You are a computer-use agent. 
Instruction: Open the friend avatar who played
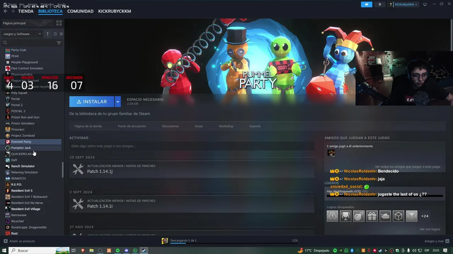tap(331, 153)
